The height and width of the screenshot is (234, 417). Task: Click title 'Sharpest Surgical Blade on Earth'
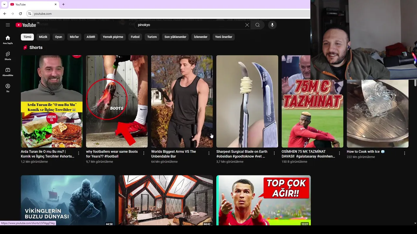242,154
